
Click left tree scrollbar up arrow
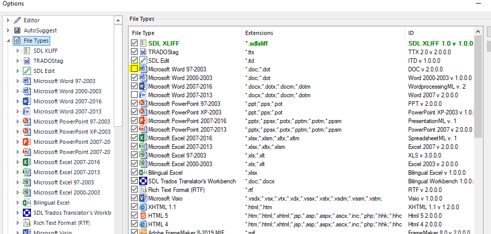point(118,20)
